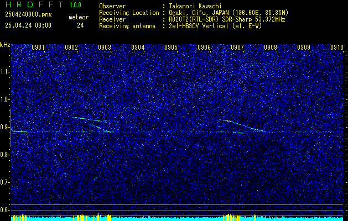Click the 0908 time marker

271,48
